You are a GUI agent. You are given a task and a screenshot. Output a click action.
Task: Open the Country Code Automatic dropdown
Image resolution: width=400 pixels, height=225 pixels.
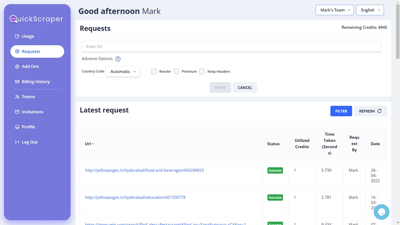pyautogui.click(x=123, y=71)
